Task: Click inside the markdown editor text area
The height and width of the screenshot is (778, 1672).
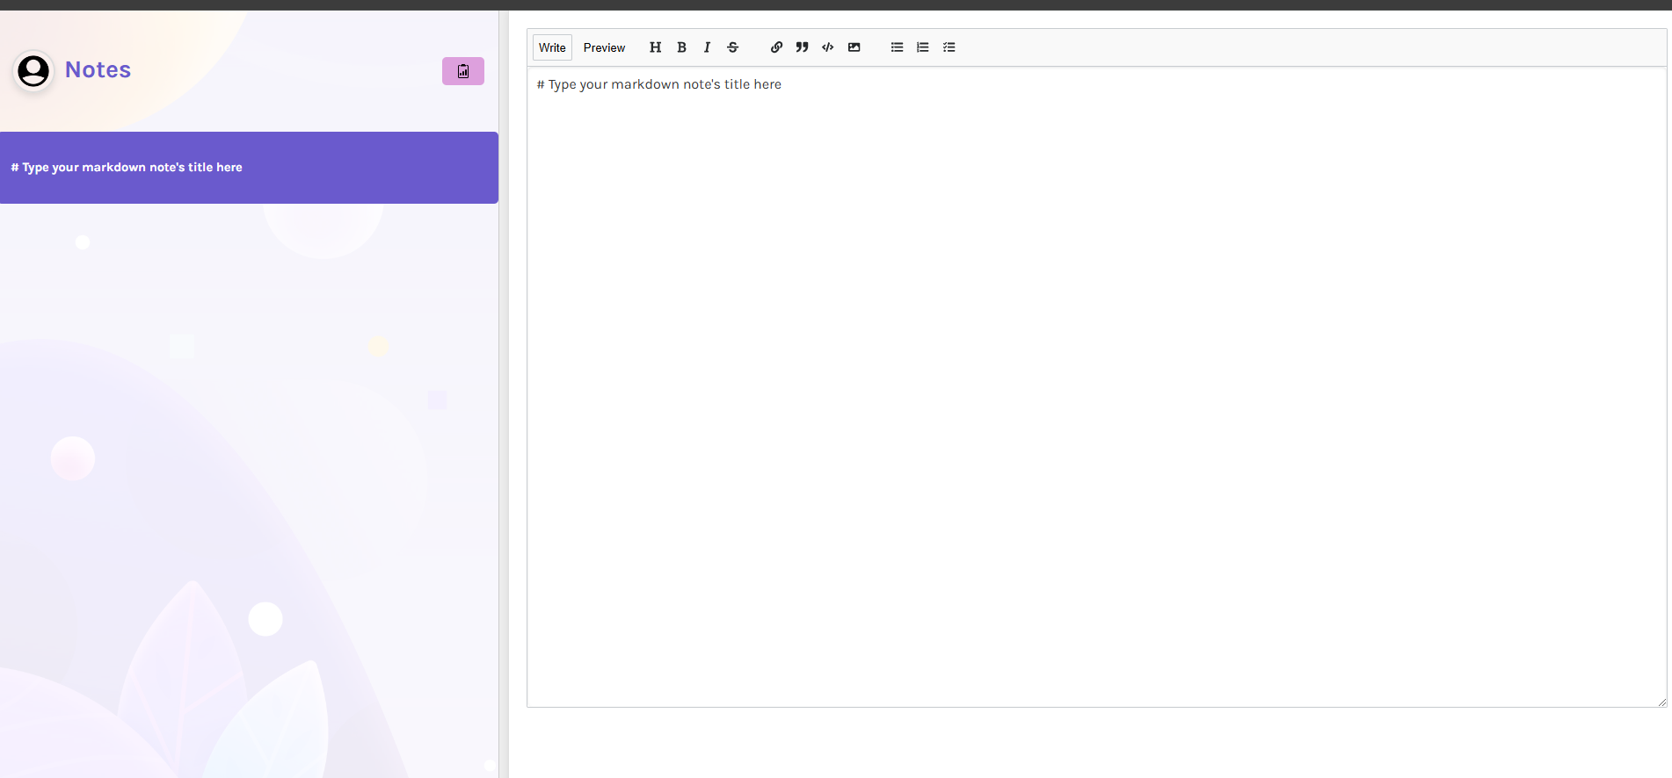Action: point(1096,386)
